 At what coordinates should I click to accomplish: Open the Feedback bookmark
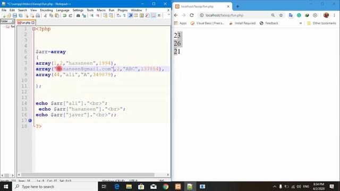pyautogui.click(x=269, y=23)
